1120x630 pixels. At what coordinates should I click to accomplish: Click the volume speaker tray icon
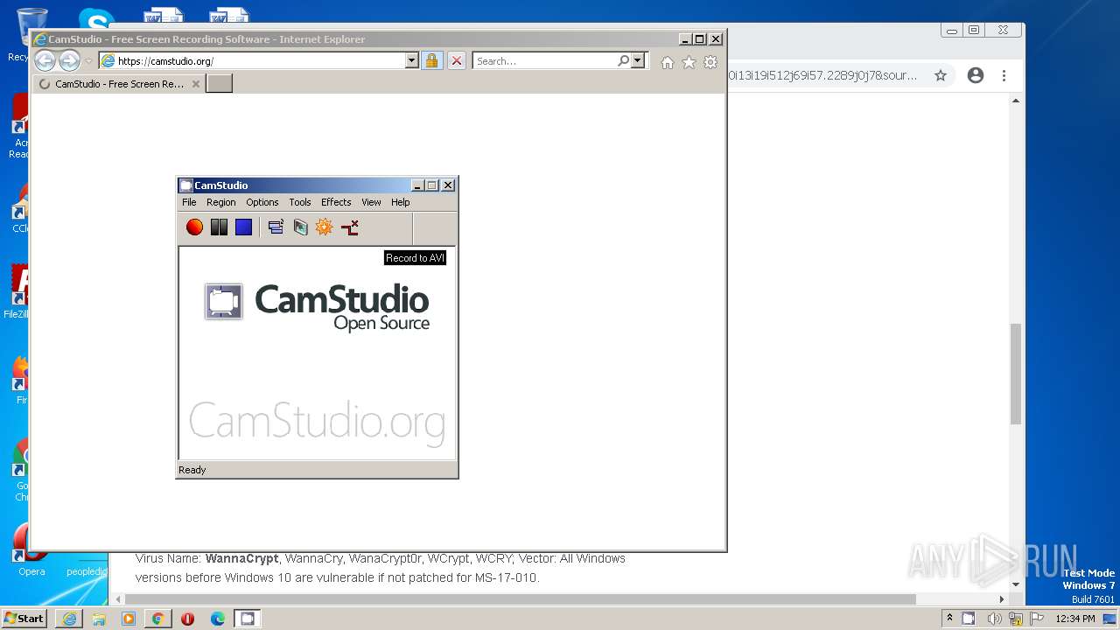tap(994, 619)
